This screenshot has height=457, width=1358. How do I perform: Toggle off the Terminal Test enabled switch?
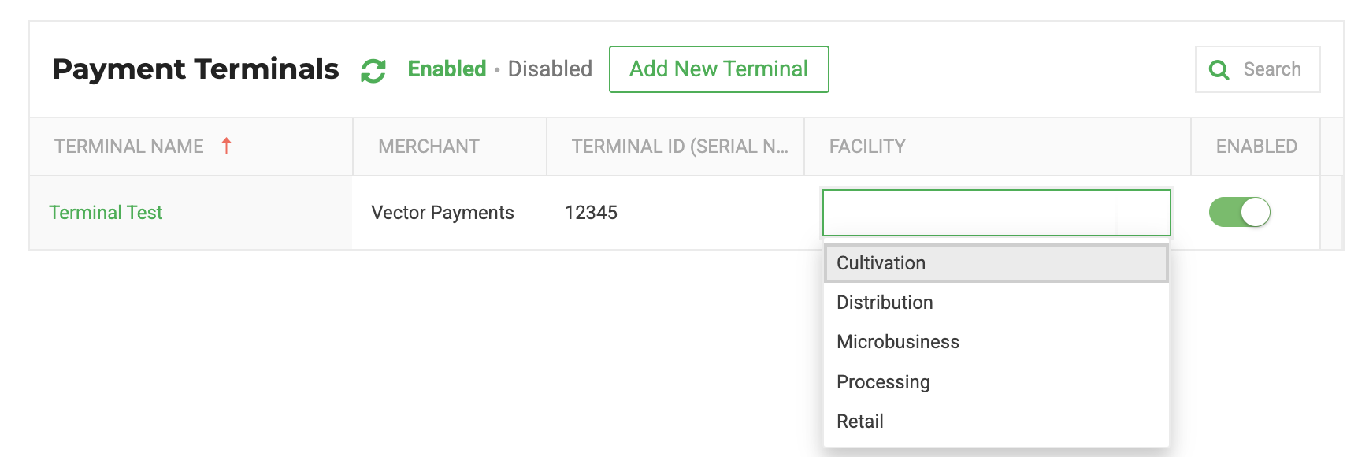(x=1240, y=212)
